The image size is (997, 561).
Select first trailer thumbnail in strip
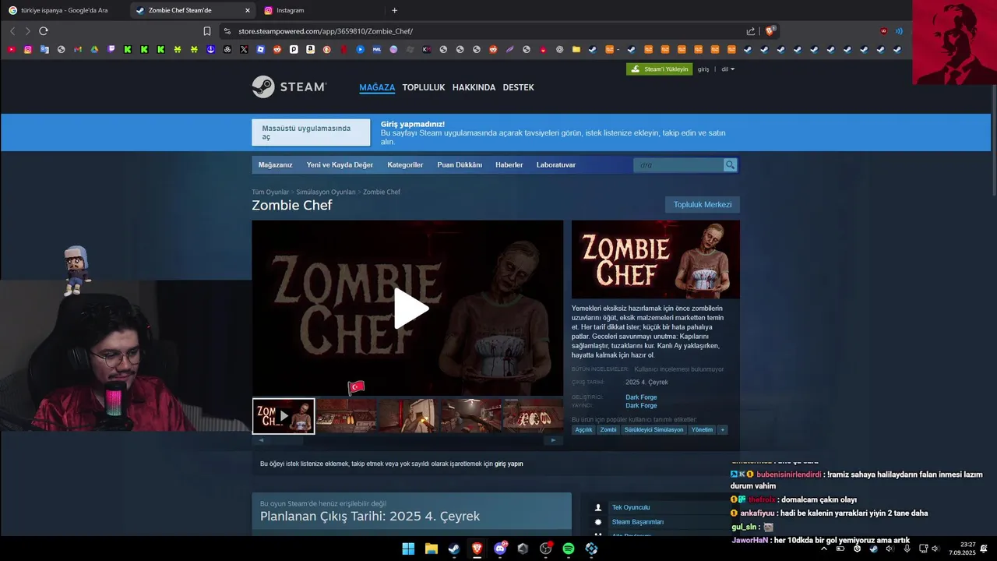tap(284, 416)
